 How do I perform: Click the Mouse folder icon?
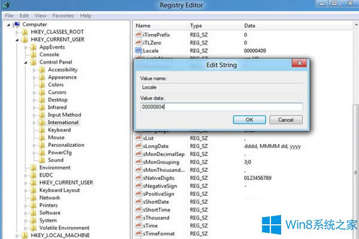42,138
